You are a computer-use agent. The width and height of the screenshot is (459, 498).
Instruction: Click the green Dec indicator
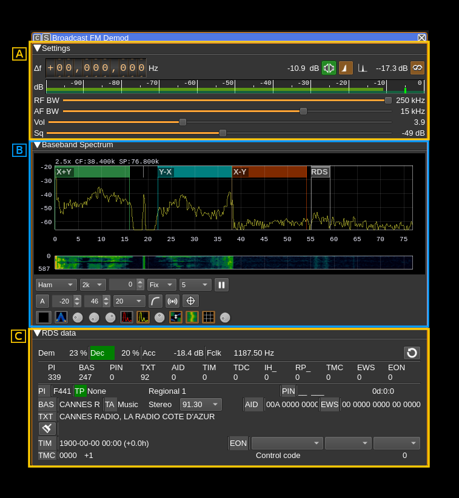coord(102,353)
